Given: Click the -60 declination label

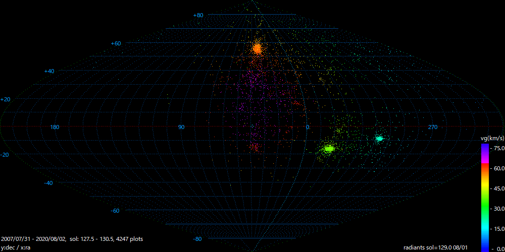Looking at the screenshot, I should click(115, 211).
